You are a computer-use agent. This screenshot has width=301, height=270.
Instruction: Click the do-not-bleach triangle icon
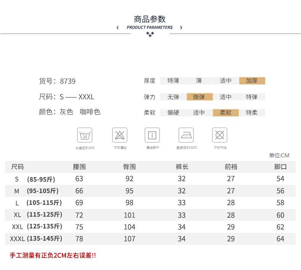point(120,135)
